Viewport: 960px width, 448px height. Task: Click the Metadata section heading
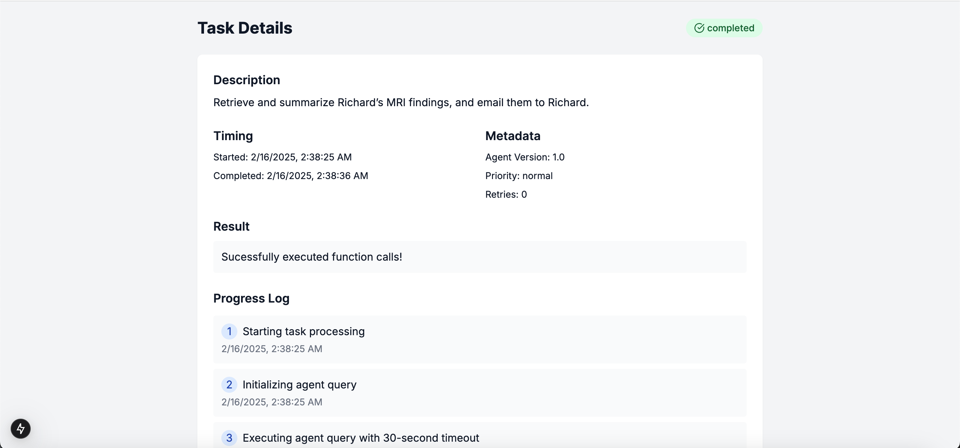512,136
